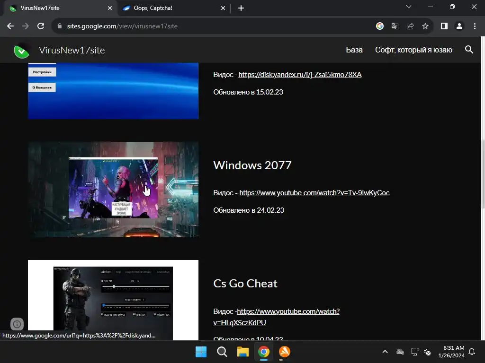
Task: Open Cs Go Cheat YouTube link
Action: coord(276,317)
